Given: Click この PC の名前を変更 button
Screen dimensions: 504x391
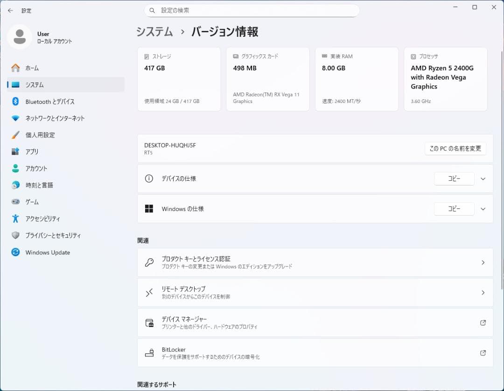Looking at the screenshot, I should 455,149.
